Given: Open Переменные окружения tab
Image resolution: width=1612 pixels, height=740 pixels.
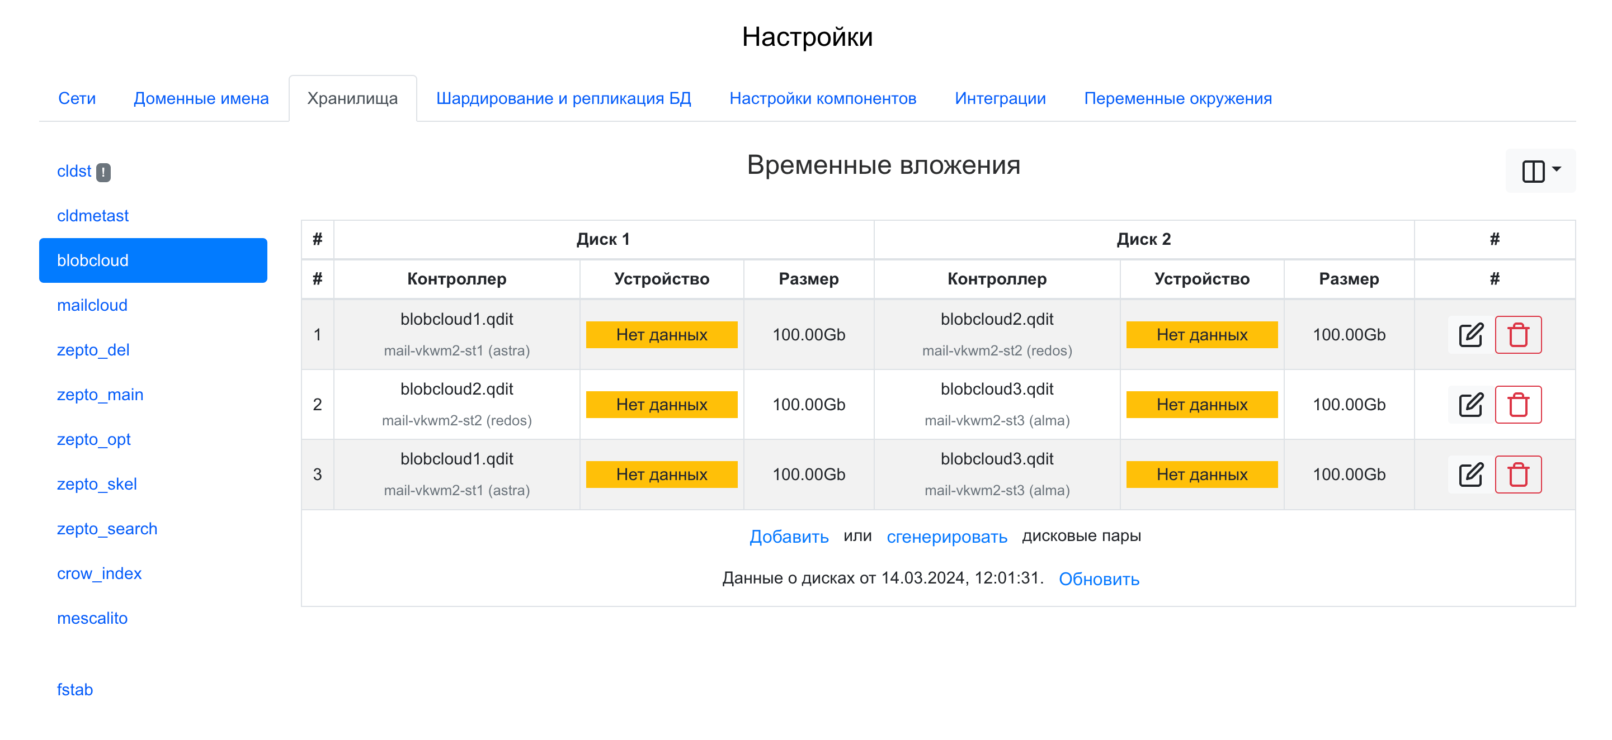Looking at the screenshot, I should 1177,98.
